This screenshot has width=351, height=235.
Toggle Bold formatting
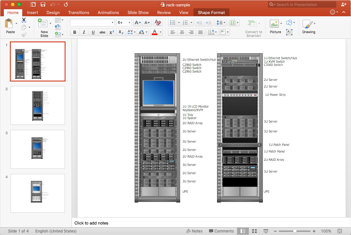click(x=75, y=32)
